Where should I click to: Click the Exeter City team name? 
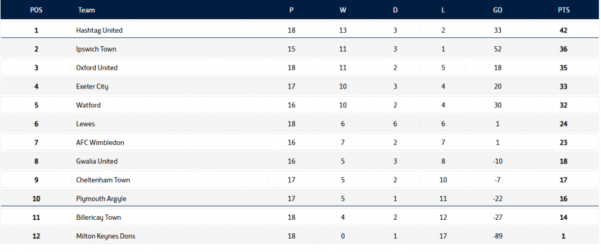coord(92,87)
